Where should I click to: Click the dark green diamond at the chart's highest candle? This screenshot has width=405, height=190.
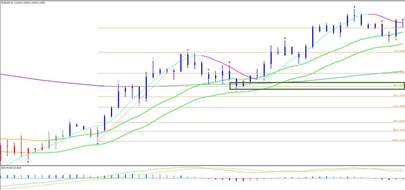coord(354,7)
